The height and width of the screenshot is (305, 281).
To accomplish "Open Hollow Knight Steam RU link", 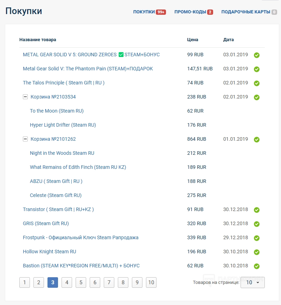I will coord(49,252).
